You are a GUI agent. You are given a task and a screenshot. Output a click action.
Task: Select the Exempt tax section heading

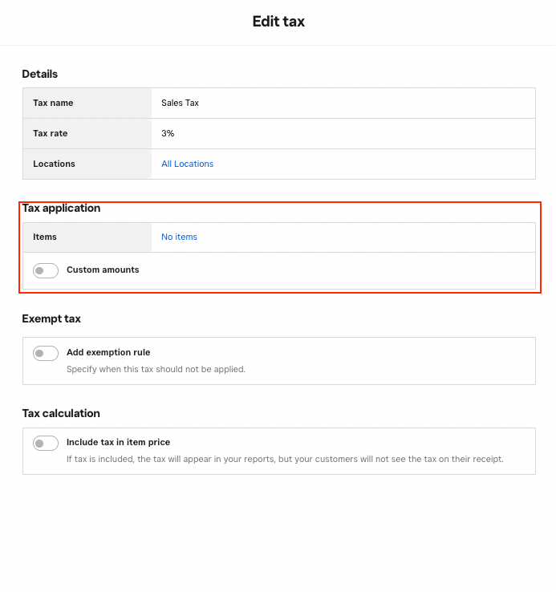[x=51, y=318]
